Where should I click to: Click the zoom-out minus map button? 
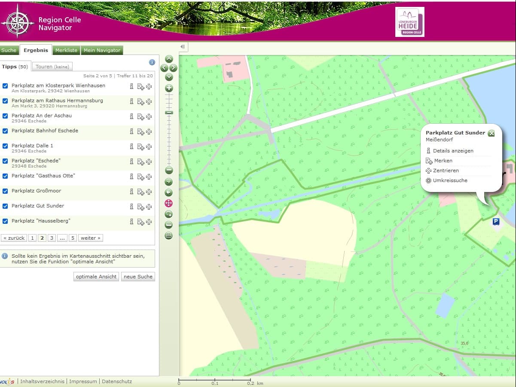click(169, 170)
